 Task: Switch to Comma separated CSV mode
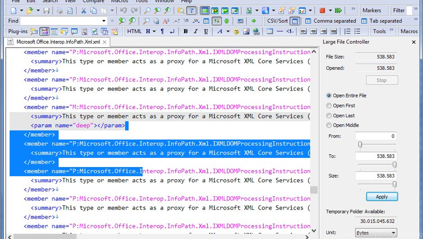331,21
